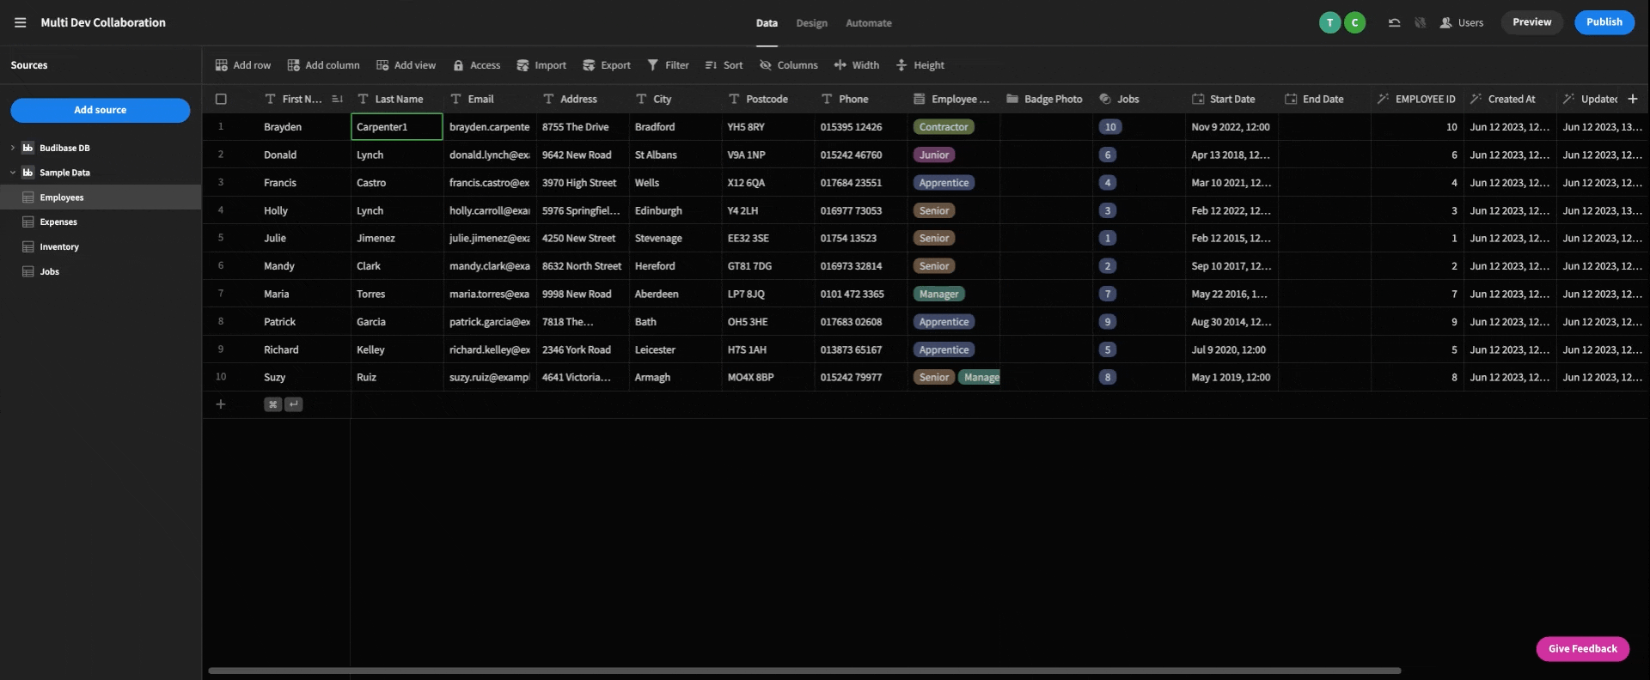Open the Email column header menu
Viewport: 1650px width, 680px height.
click(490, 99)
